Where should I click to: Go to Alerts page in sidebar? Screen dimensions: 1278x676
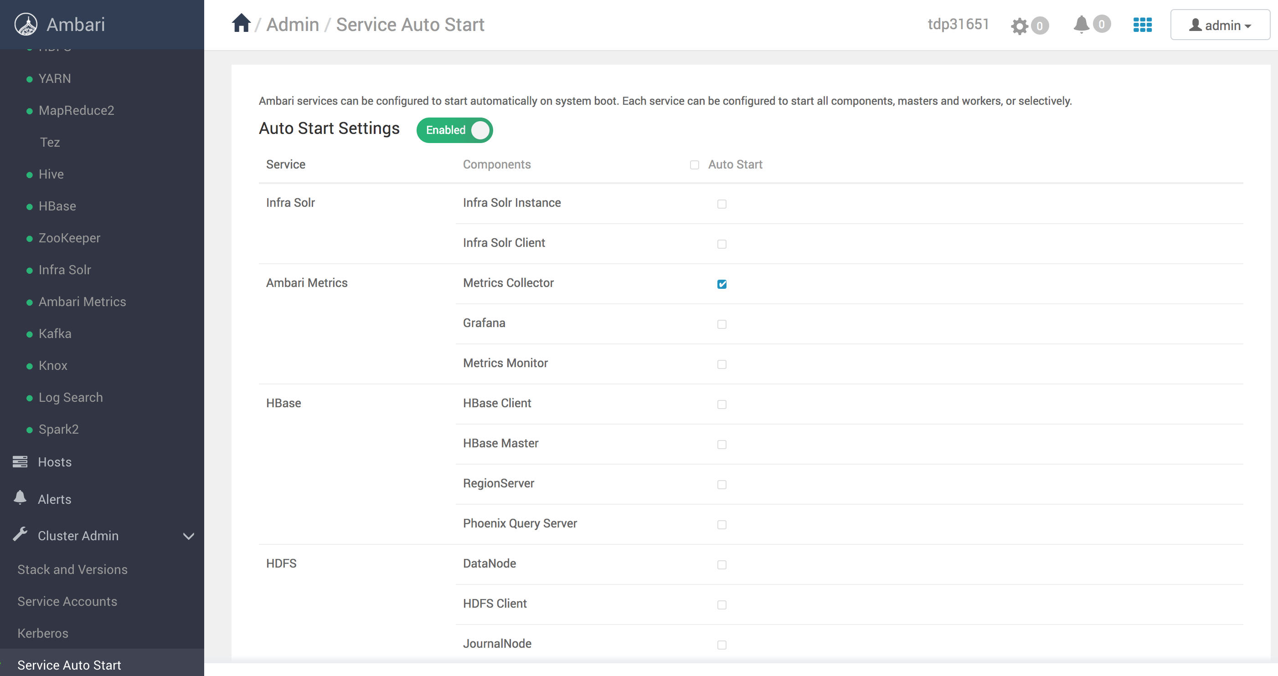coord(55,499)
